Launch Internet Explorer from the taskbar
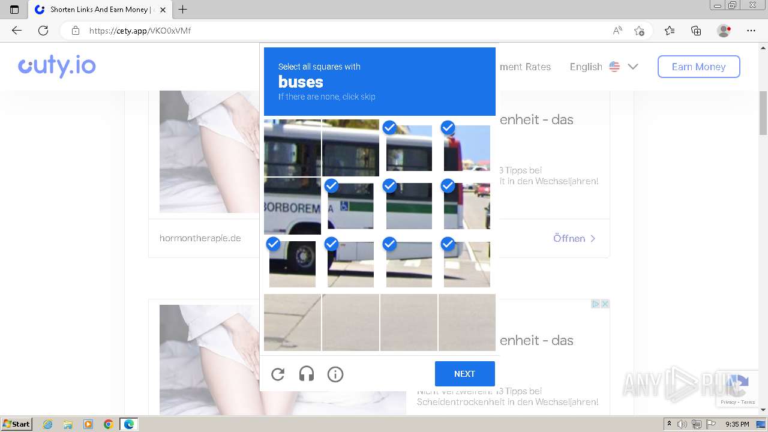Screen dimensions: 768x432 coord(48,424)
